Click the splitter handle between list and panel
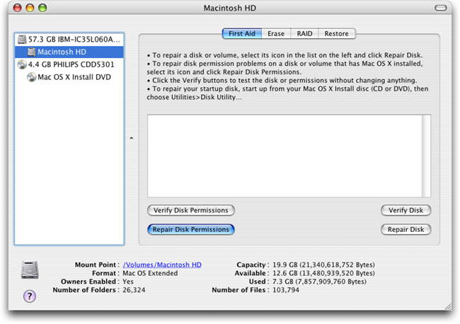The image size is (460, 324). click(132, 138)
